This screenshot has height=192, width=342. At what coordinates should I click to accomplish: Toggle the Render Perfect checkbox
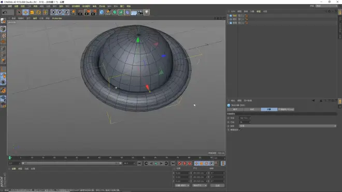pos(240,130)
